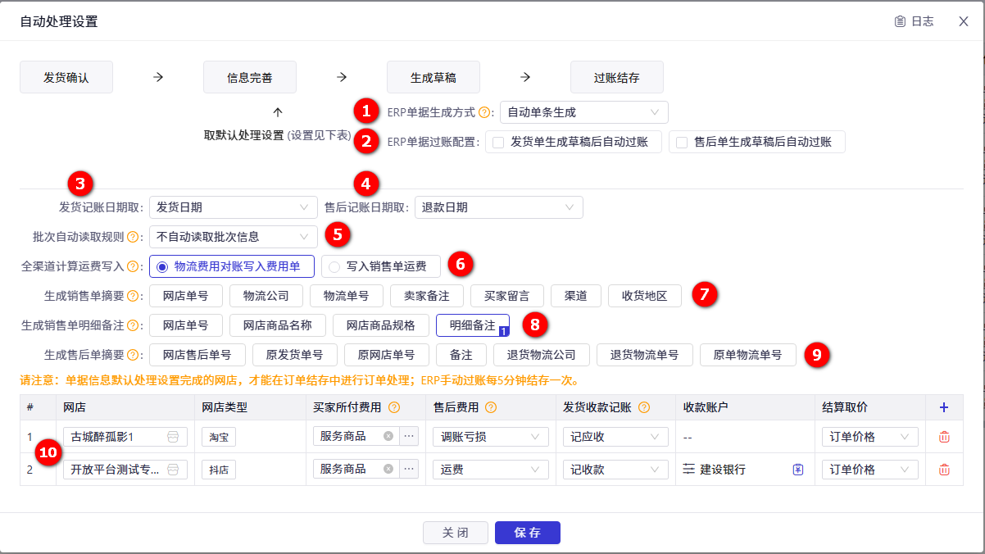
Task: Toggle 物流公司 in 生成销售单摘要
Action: [x=266, y=296]
